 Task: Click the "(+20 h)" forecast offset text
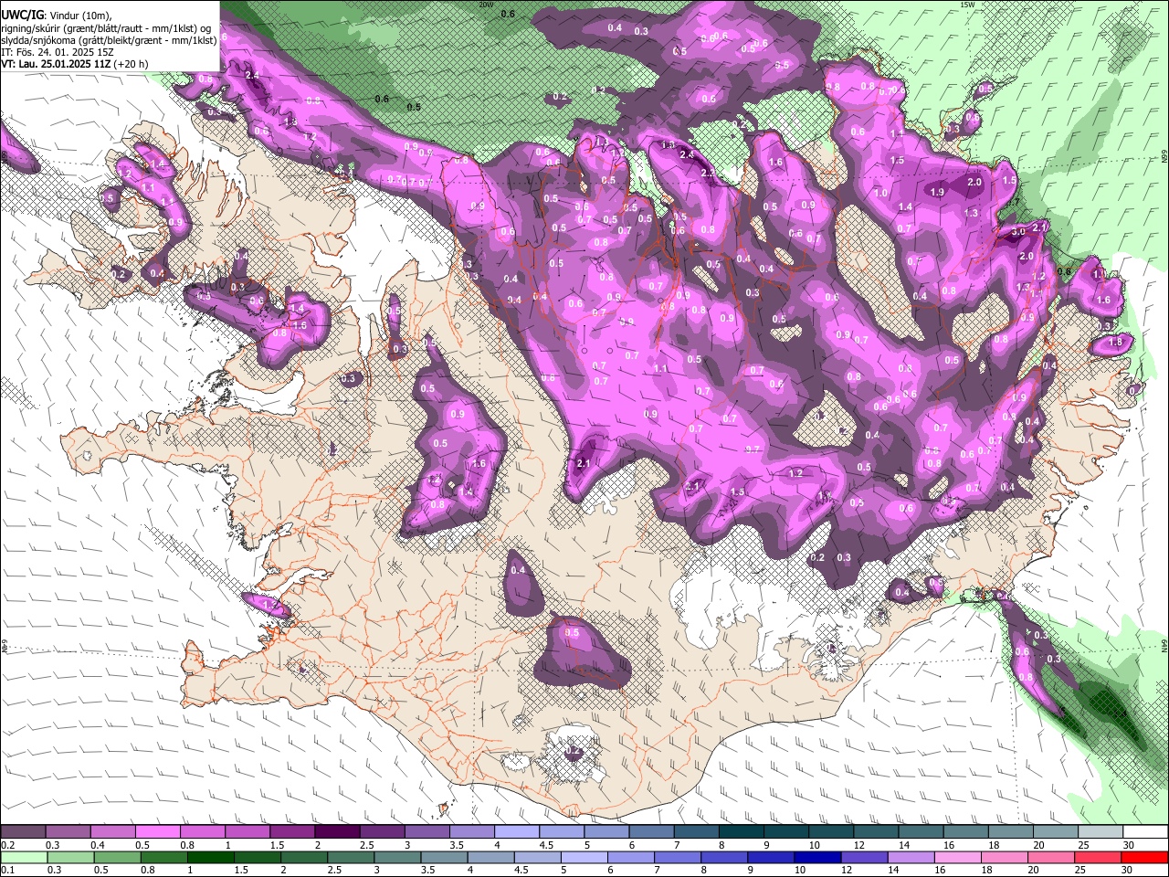tap(129, 63)
